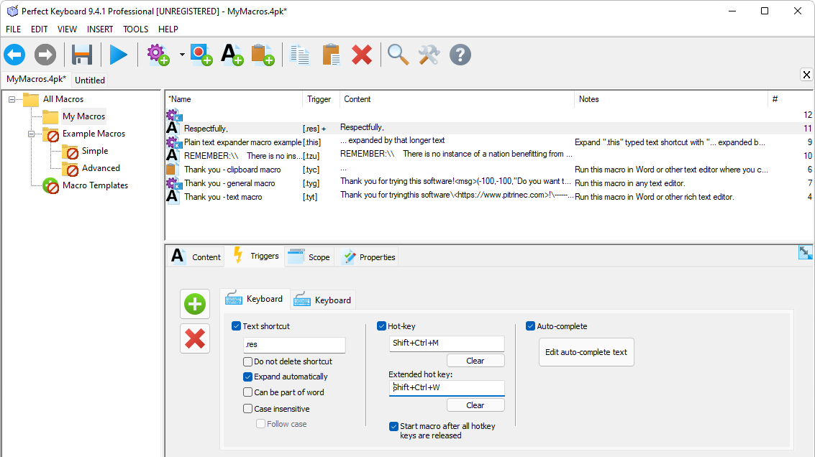The width and height of the screenshot is (815, 457).
Task: Select Example Macros folder in tree
Action: click(94, 134)
